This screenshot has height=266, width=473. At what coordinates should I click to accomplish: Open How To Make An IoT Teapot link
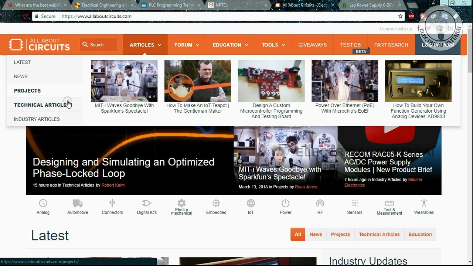click(198, 108)
